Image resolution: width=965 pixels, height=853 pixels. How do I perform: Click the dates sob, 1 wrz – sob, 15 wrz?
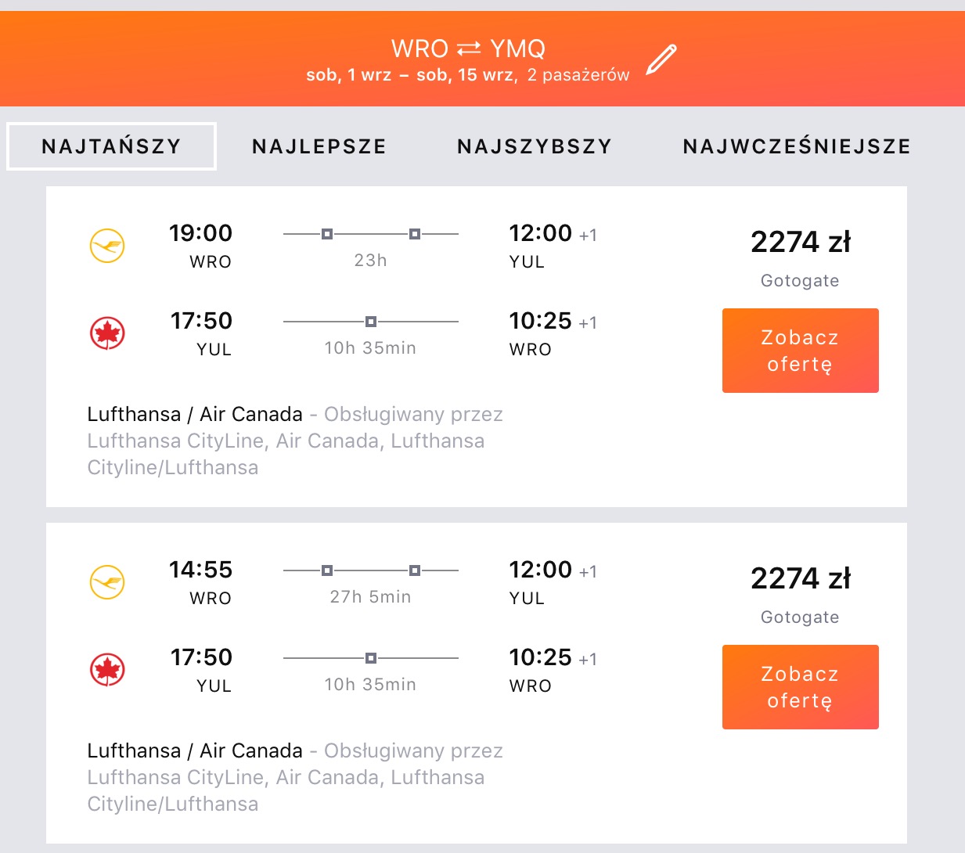pos(410,75)
